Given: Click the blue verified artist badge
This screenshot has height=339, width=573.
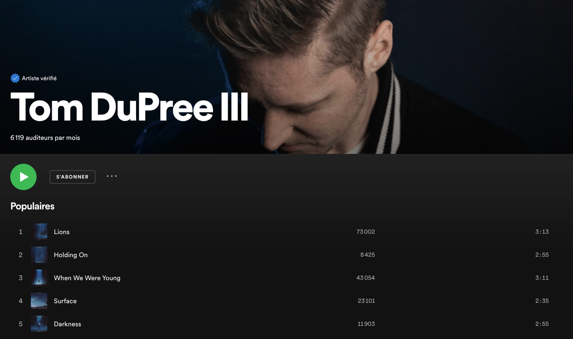Looking at the screenshot, I should pos(15,78).
